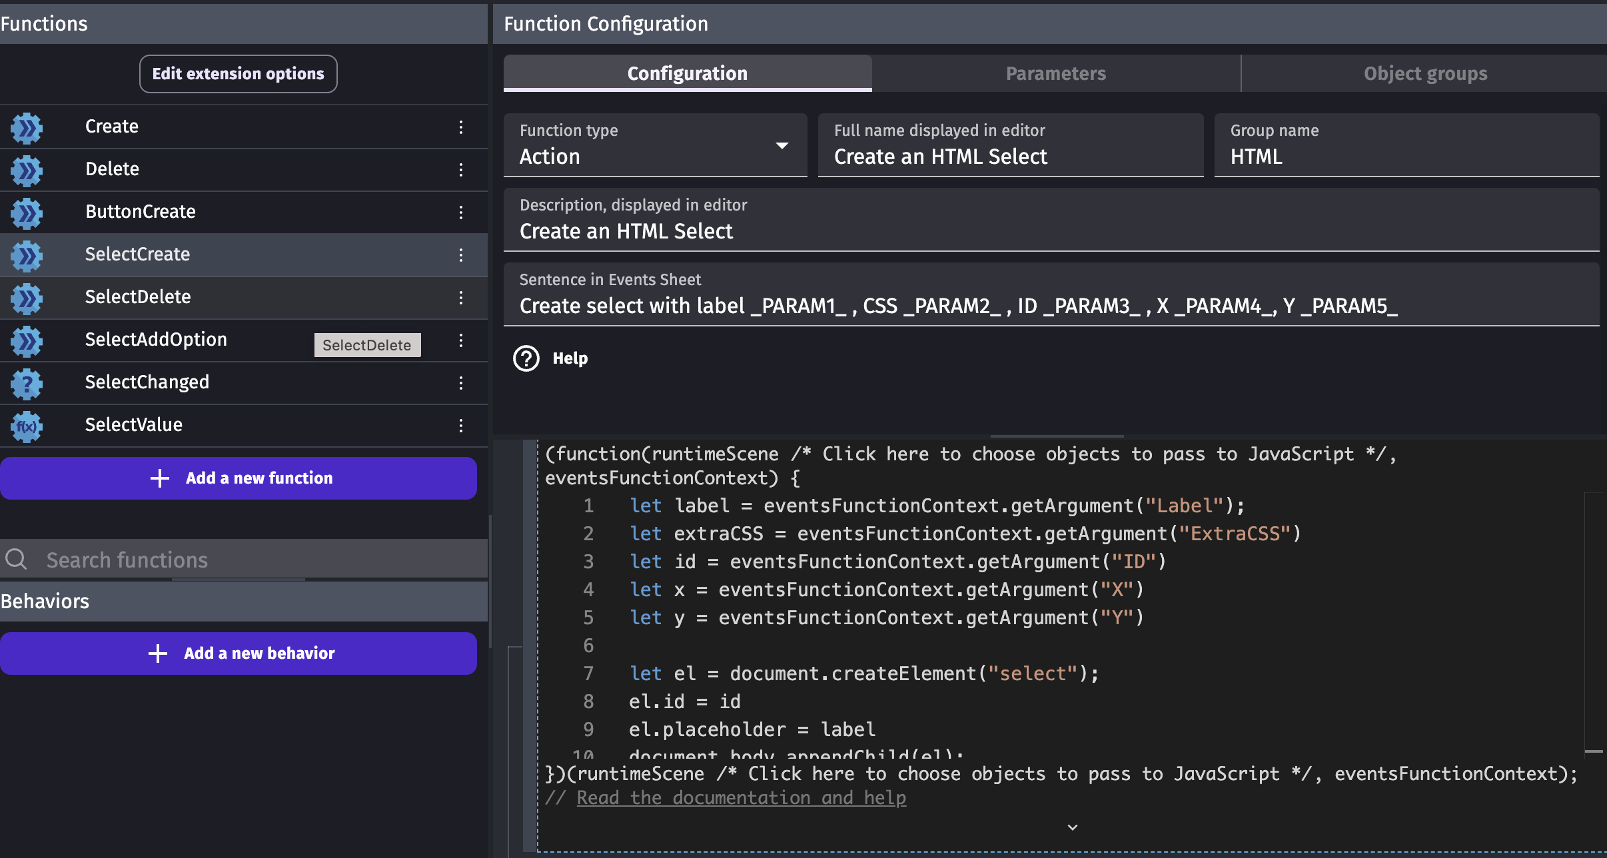Select the ButtonCreate function row
Viewport: 1607px width, 858px height.
[244, 213]
